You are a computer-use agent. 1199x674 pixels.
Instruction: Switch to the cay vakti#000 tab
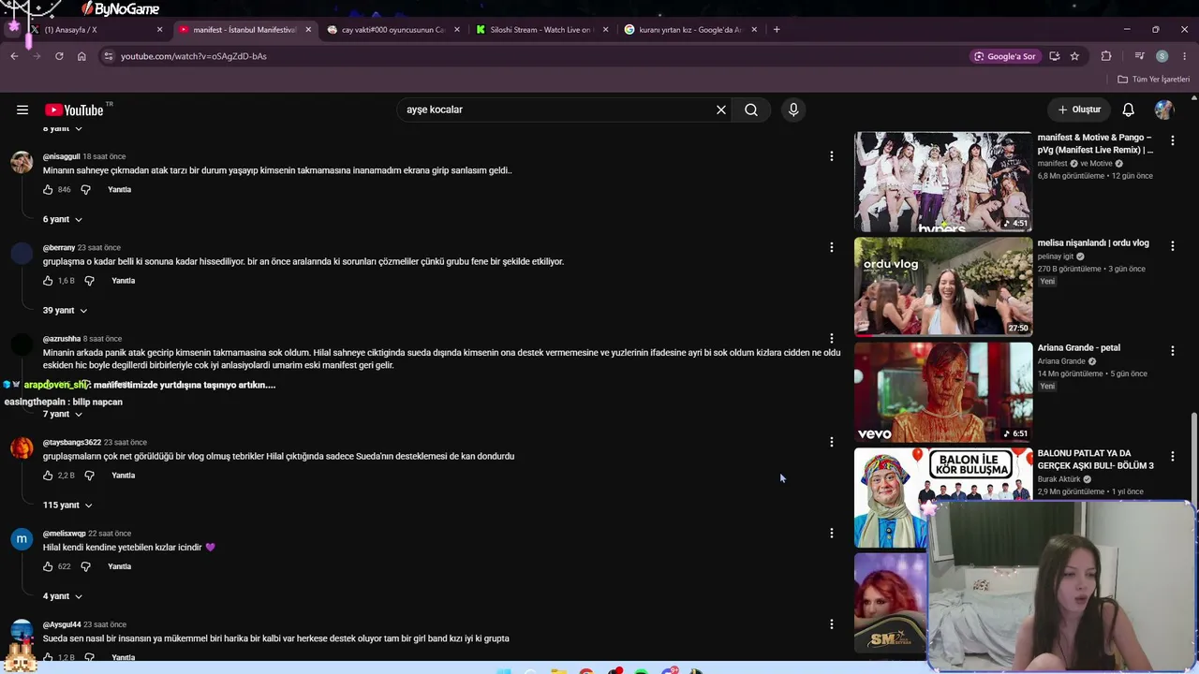click(393, 30)
